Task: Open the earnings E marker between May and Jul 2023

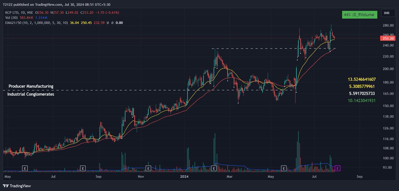Action: [x=25, y=168]
